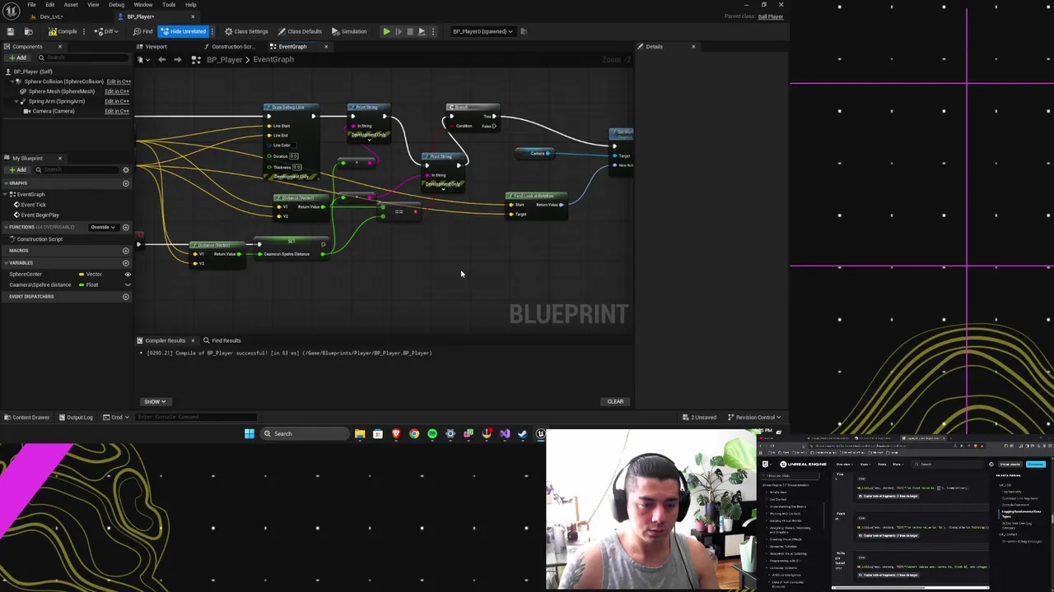
Task: Add new graph with plus icon
Action: (x=126, y=183)
